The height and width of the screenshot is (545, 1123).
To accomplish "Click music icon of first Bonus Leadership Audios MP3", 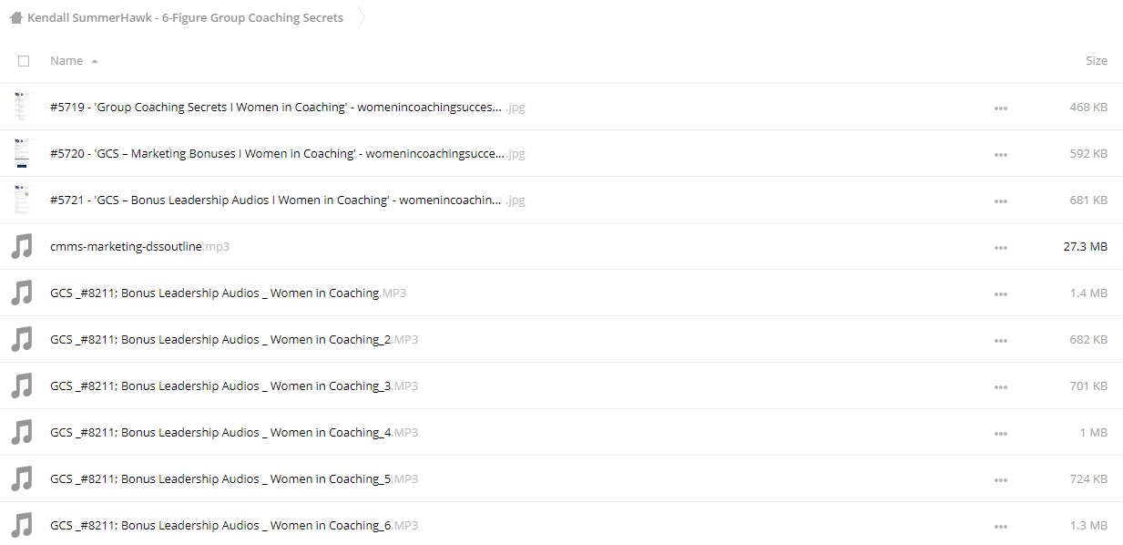I will pyautogui.click(x=22, y=293).
